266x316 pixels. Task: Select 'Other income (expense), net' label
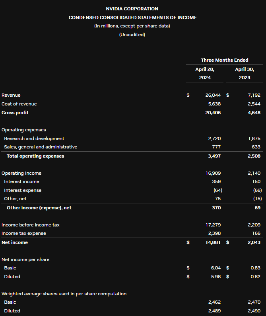click(39, 208)
